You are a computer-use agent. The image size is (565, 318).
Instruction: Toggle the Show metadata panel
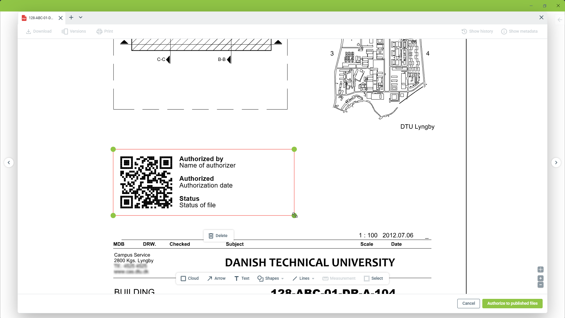(519, 31)
